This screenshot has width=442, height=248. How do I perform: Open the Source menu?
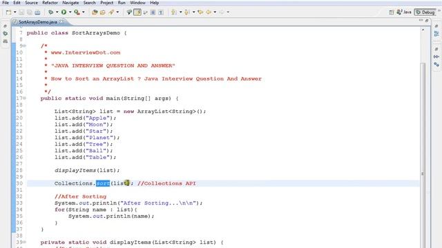tap(31, 3)
